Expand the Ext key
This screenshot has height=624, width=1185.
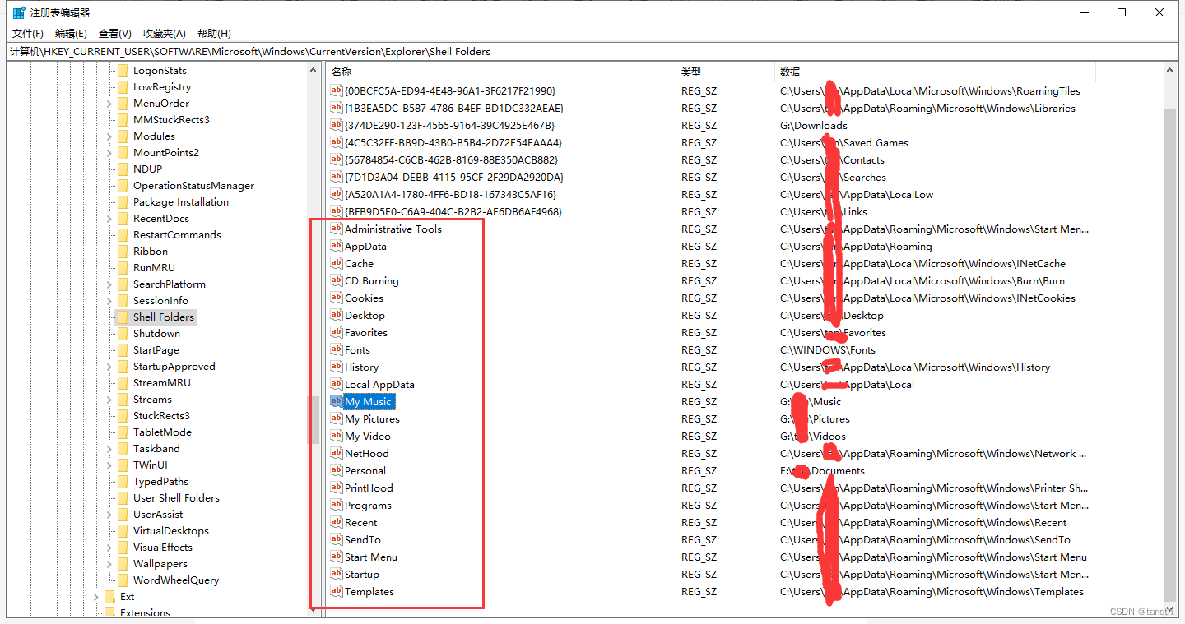click(x=96, y=596)
